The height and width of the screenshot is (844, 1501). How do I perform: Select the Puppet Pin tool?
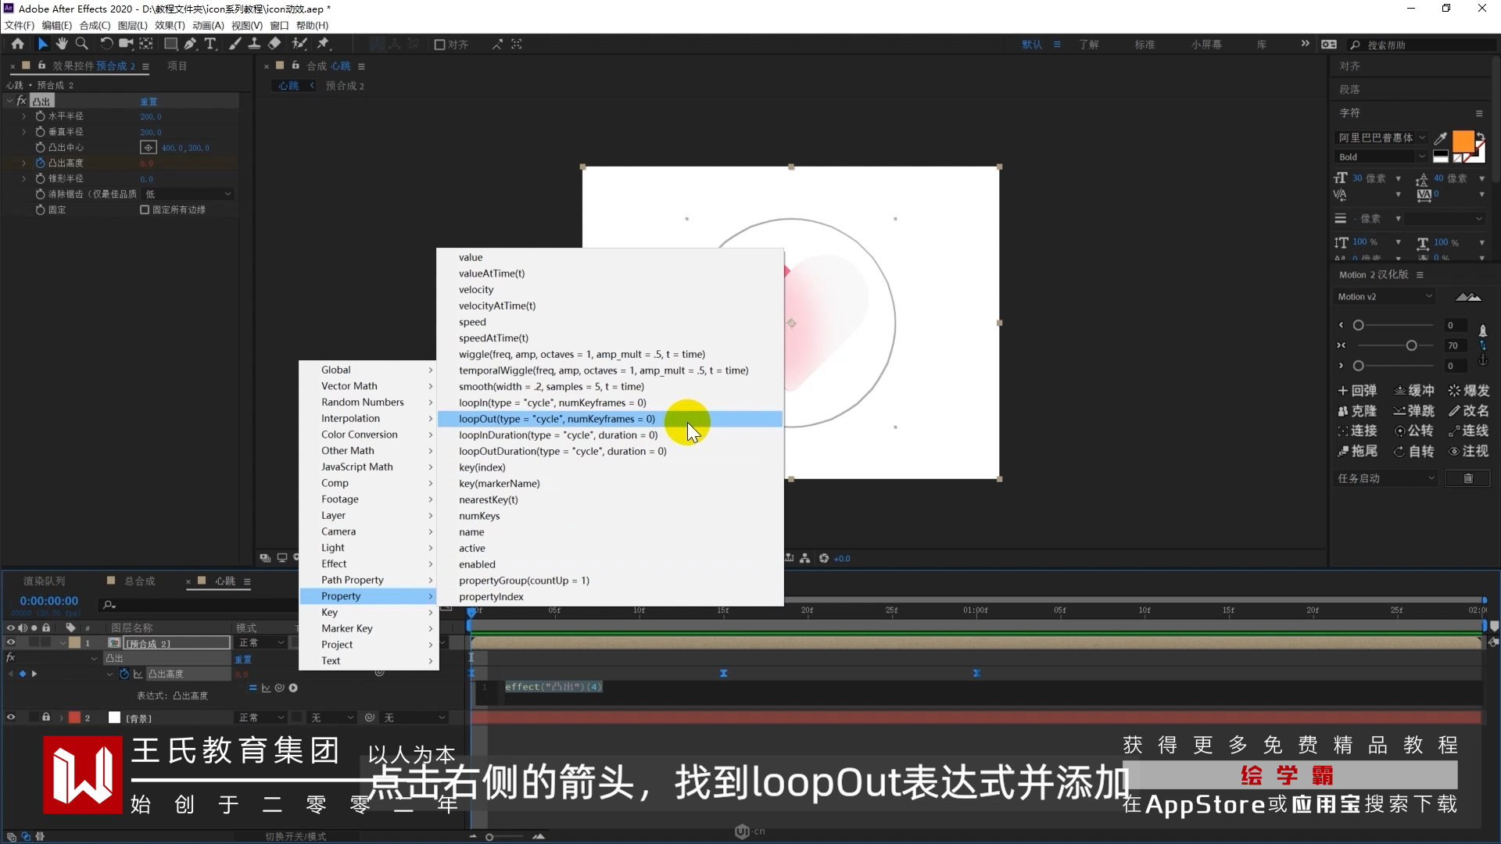click(323, 44)
